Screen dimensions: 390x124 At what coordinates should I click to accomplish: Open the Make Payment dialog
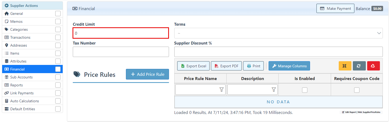[335, 8]
